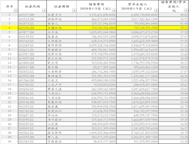
Task: Select cell containing 603157.SH
Action: click(x=32, y=15)
